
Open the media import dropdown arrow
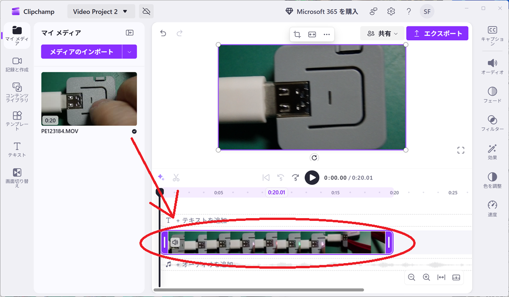click(130, 52)
